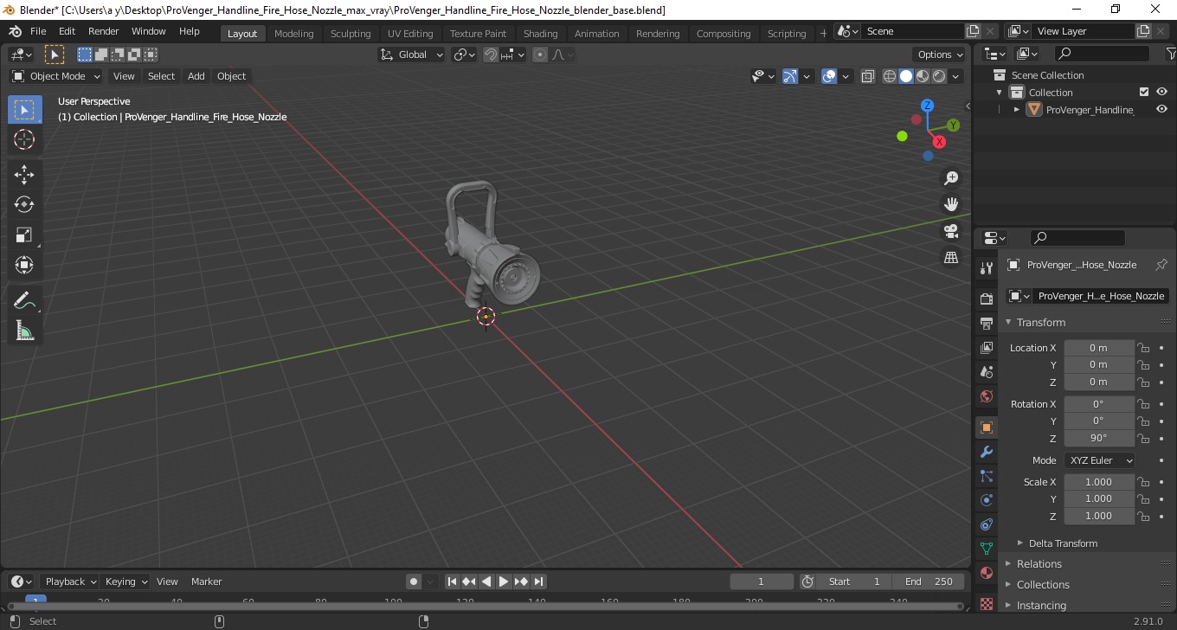The width and height of the screenshot is (1177, 630).
Task: Open the Render menu
Action: (x=103, y=31)
